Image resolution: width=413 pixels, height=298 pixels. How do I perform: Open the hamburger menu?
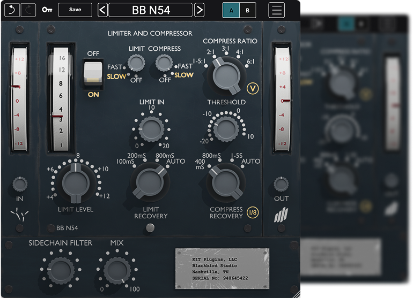pyautogui.click(x=277, y=10)
